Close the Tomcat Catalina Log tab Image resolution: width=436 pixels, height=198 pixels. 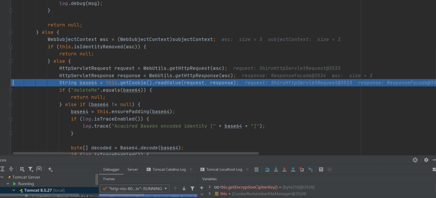[191, 169]
